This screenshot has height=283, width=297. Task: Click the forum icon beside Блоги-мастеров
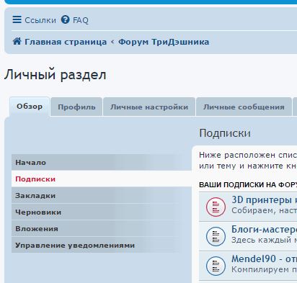click(216, 236)
